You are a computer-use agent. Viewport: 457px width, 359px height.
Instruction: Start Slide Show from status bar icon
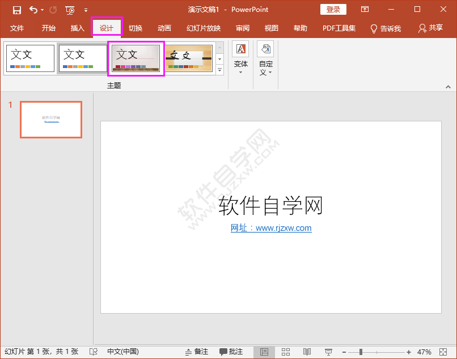point(328,352)
